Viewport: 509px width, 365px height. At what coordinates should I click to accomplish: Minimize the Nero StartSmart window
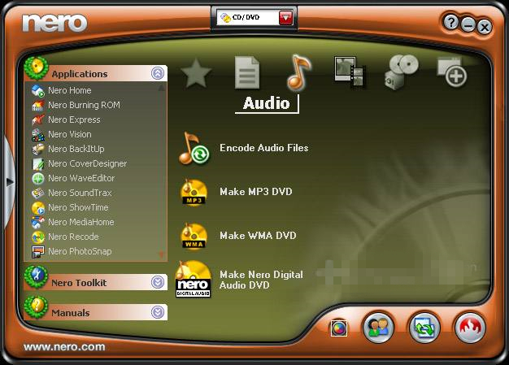pos(468,25)
